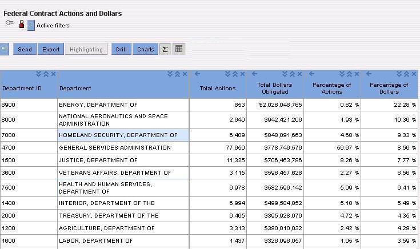This screenshot has width=420, height=249.
Task: Select LABOR, DEPARTMENT OF cell
Action: pyautogui.click(x=123, y=241)
